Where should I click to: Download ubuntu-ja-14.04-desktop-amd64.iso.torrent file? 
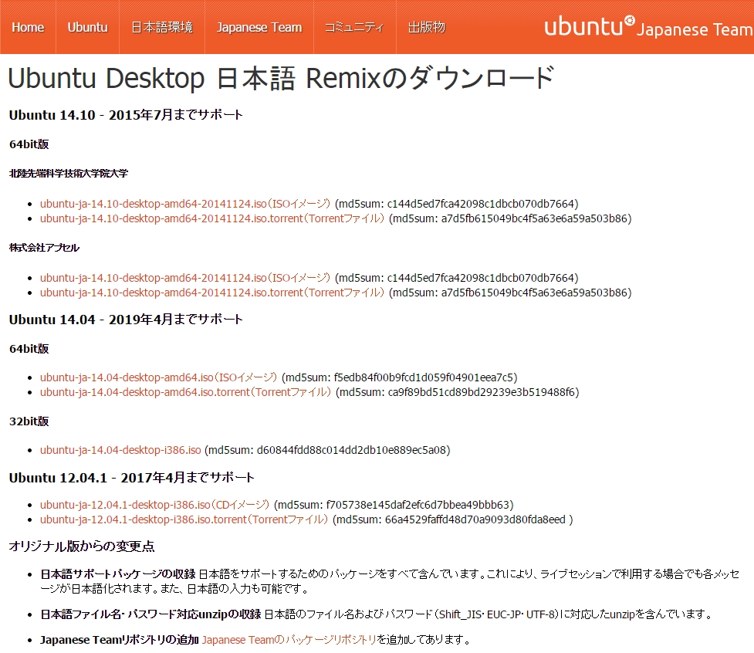186,392
